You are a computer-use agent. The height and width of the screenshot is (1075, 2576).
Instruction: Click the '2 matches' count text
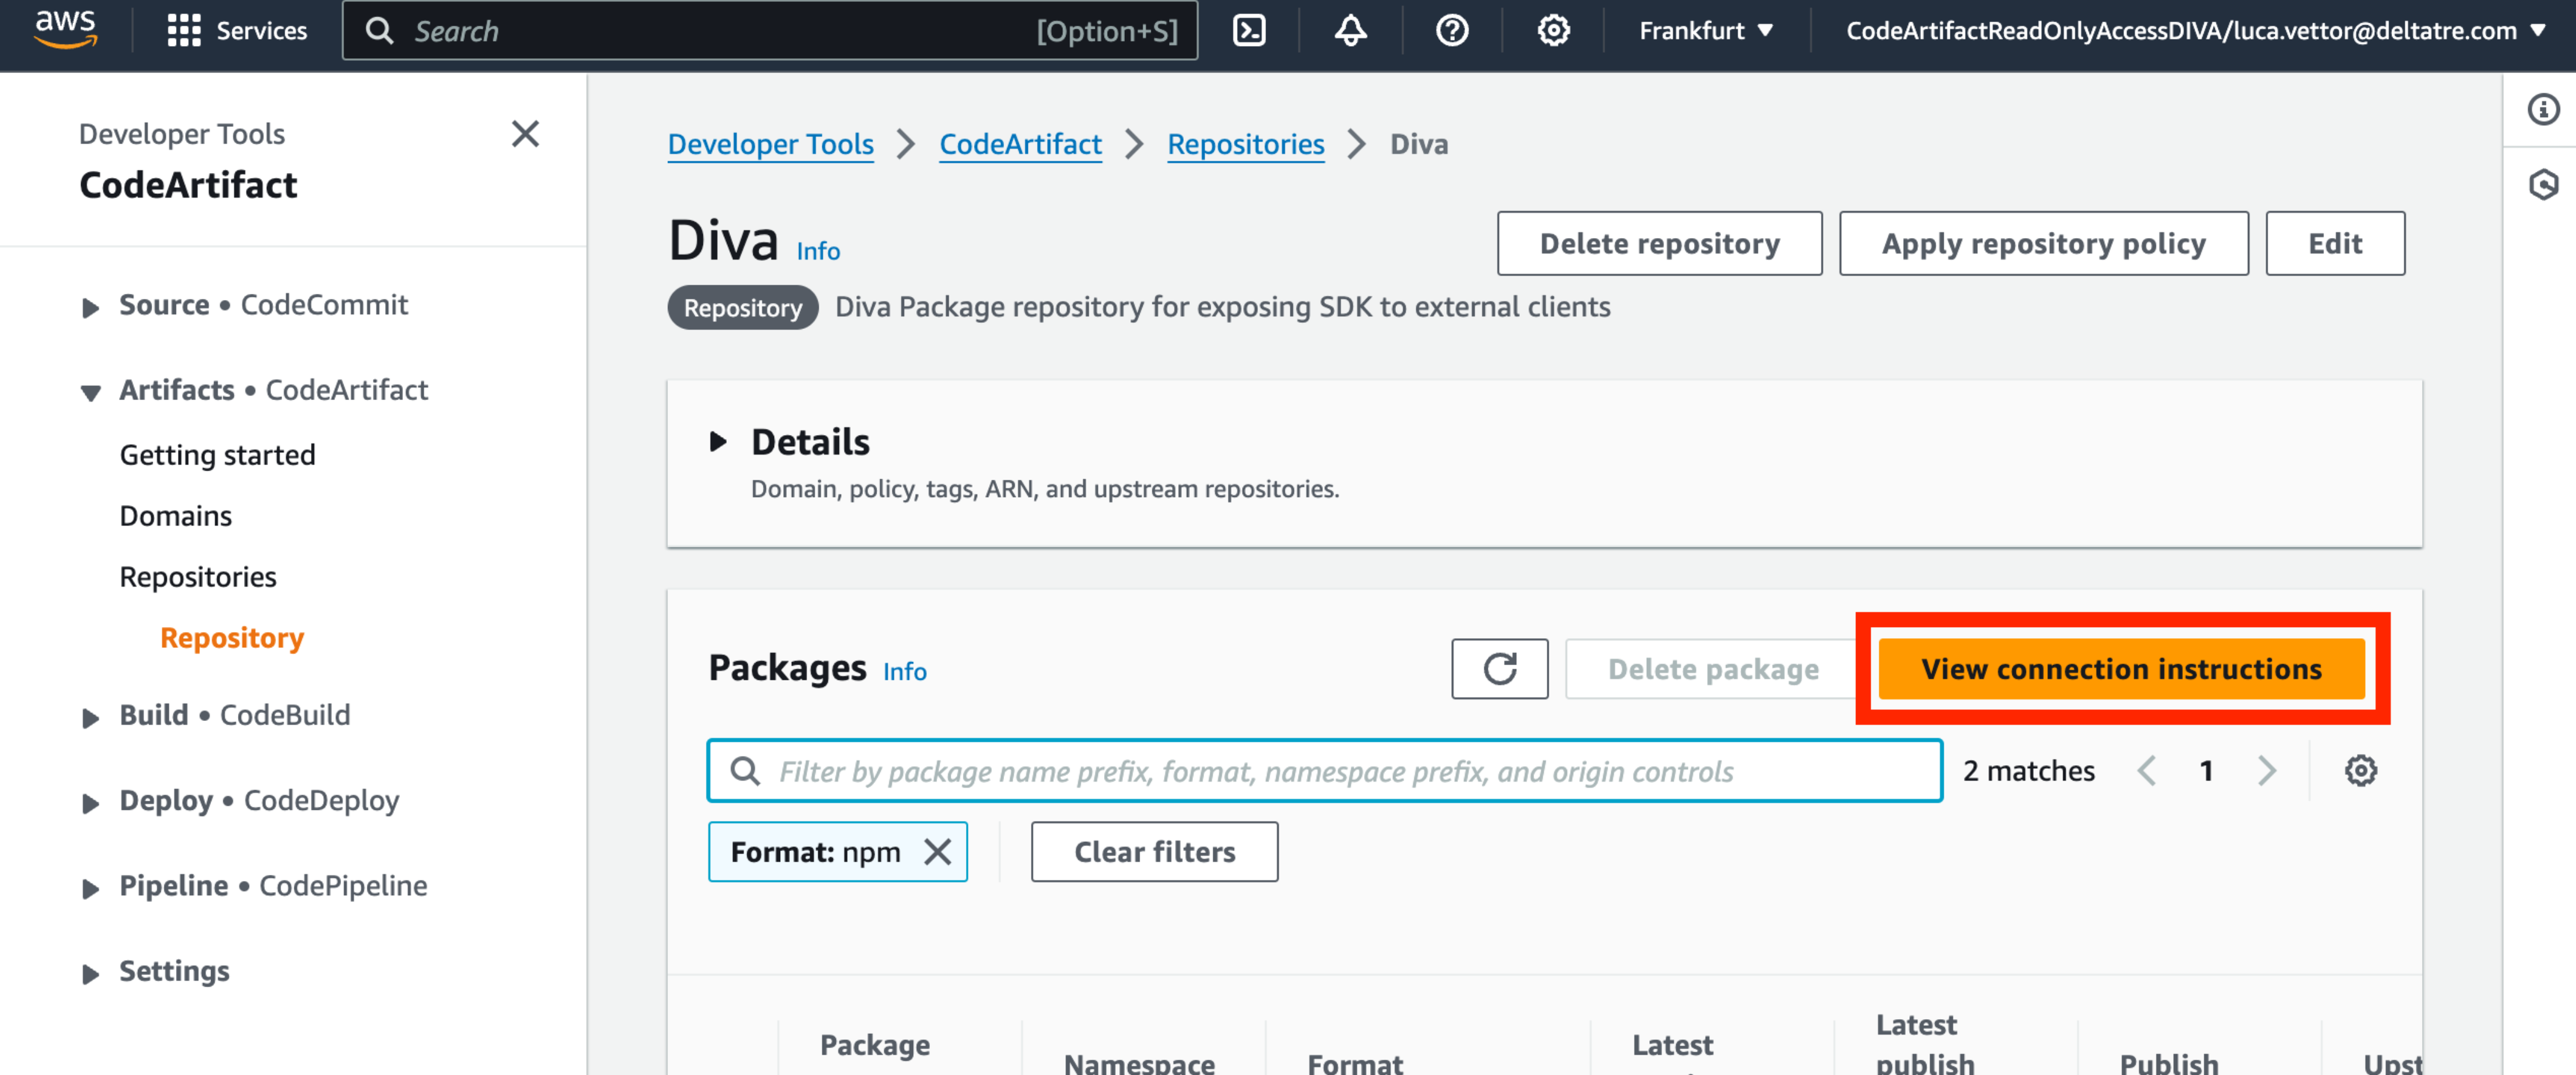2028,771
